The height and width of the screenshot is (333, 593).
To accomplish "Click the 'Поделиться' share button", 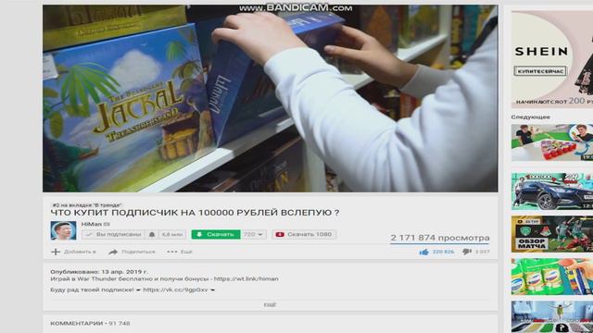I will coord(132,252).
